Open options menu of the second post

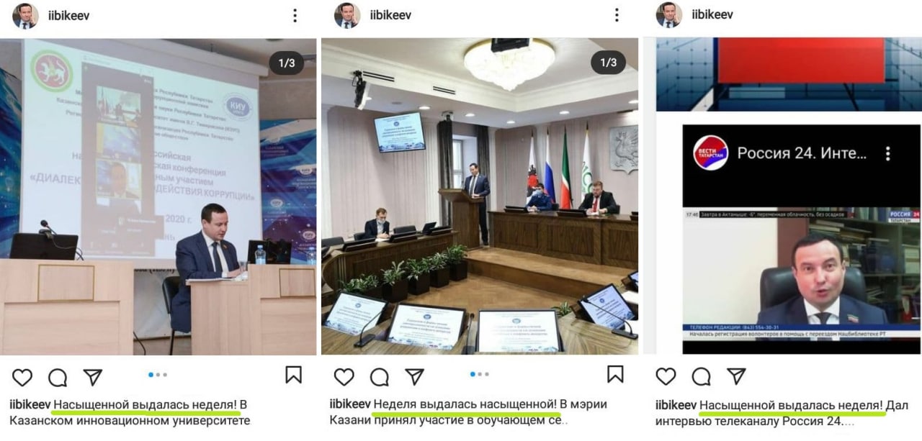coord(617,15)
